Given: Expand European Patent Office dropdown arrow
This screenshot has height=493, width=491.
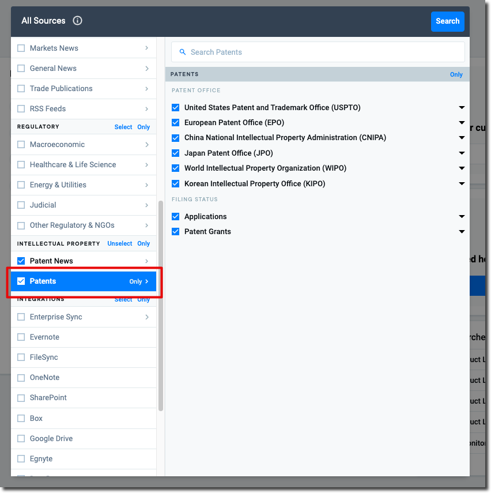Looking at the screenshot, I should pos(462,123).
